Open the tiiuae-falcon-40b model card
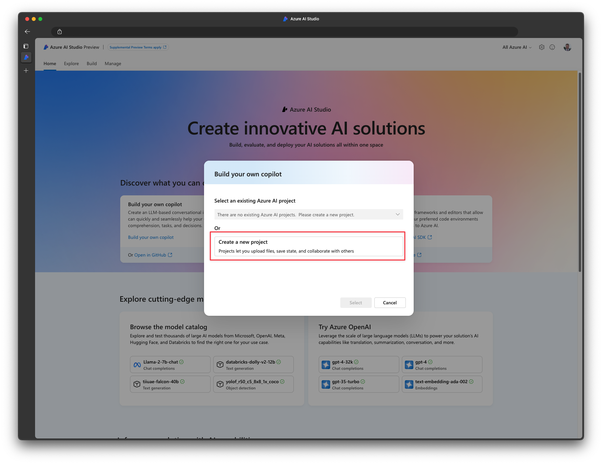The width and height of the screenshot is (602, 464). click(170, 384)
